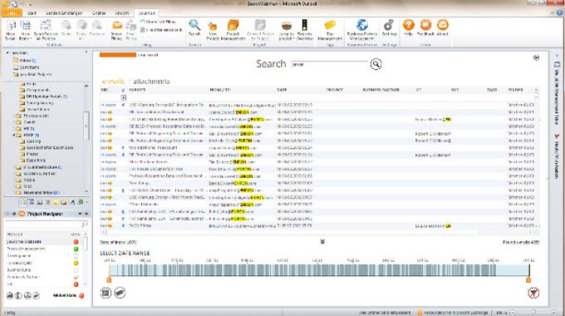Collapse the mailbox root node
This screenshot has height=316, width=565.
click(x=7, y=52)
